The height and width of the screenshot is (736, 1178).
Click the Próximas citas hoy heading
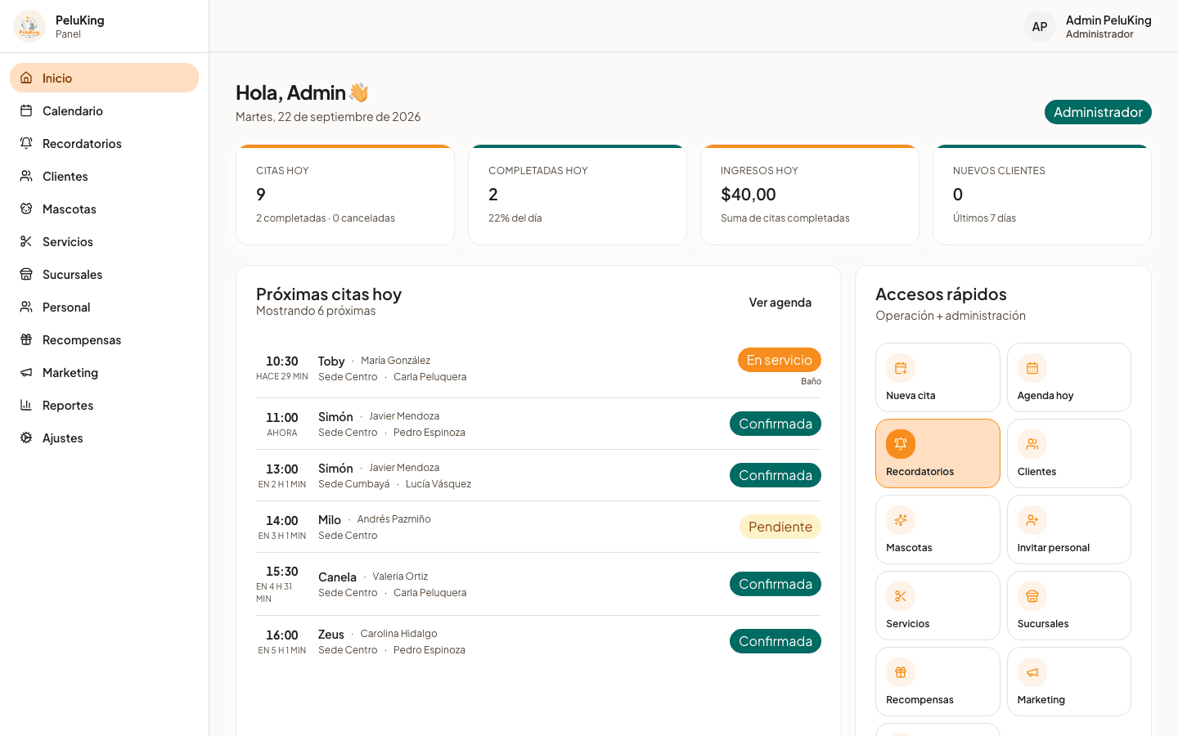point(329,294)
